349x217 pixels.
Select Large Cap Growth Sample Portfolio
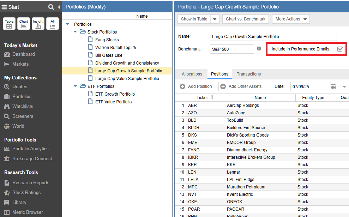click(x=129, y=71)
